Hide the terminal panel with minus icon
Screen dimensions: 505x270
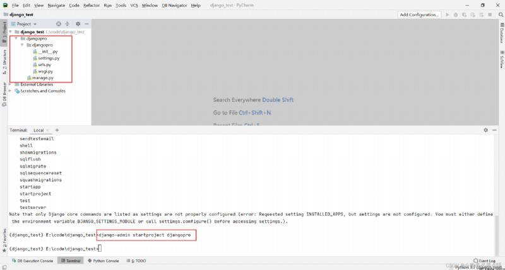point(494,130)
